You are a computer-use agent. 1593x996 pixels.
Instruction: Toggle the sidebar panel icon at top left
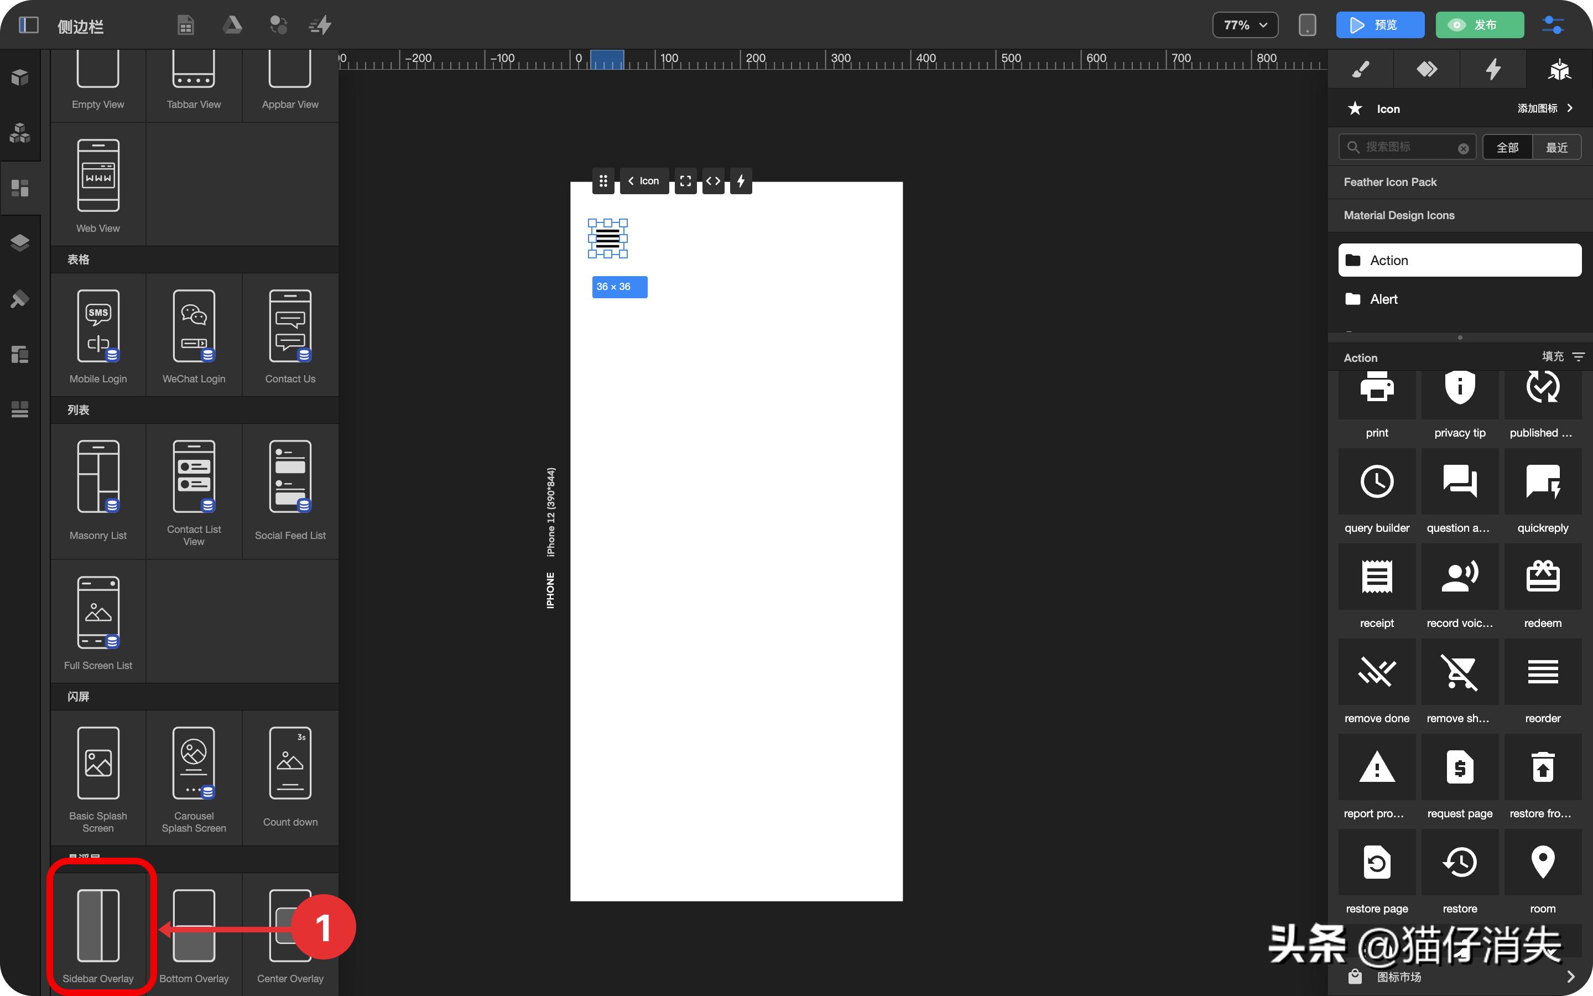28,25
